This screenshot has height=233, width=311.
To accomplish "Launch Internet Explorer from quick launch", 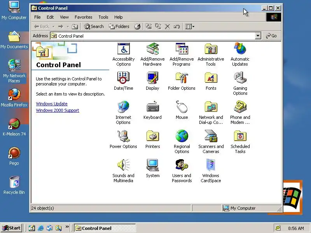I will (41, 228).
